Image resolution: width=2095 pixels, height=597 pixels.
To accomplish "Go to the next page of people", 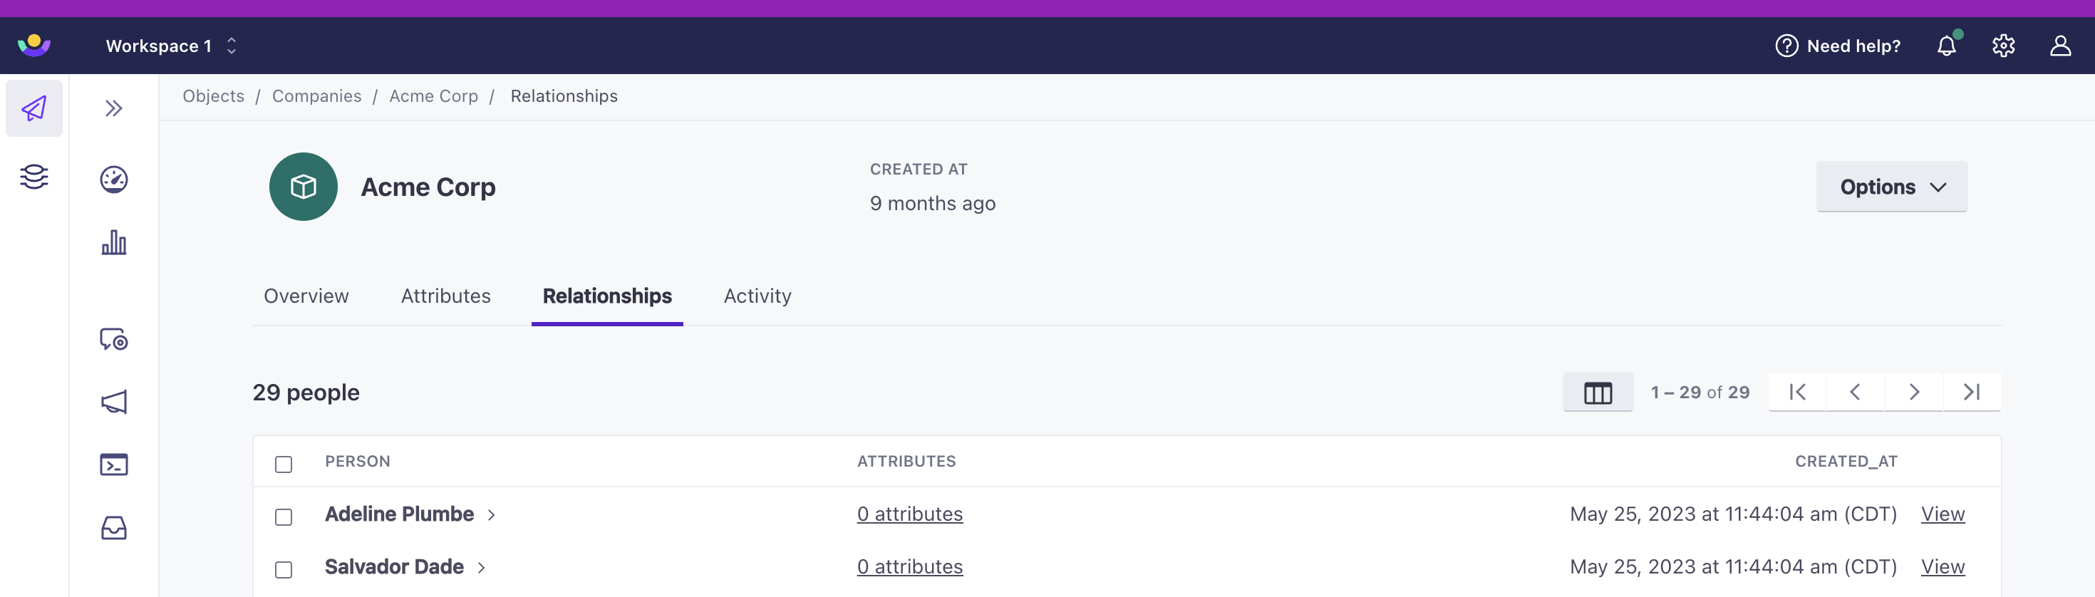I will 1913,393.
